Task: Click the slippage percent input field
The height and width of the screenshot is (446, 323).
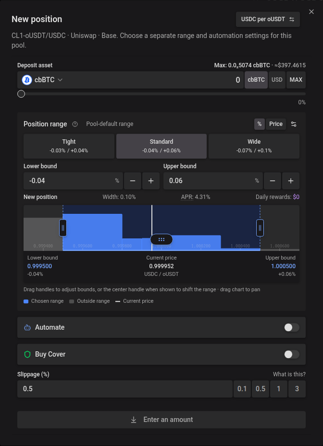Action: click(125, 389)
